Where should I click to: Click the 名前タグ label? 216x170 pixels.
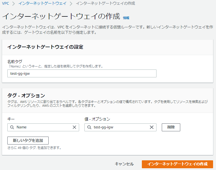click(15, 62)
